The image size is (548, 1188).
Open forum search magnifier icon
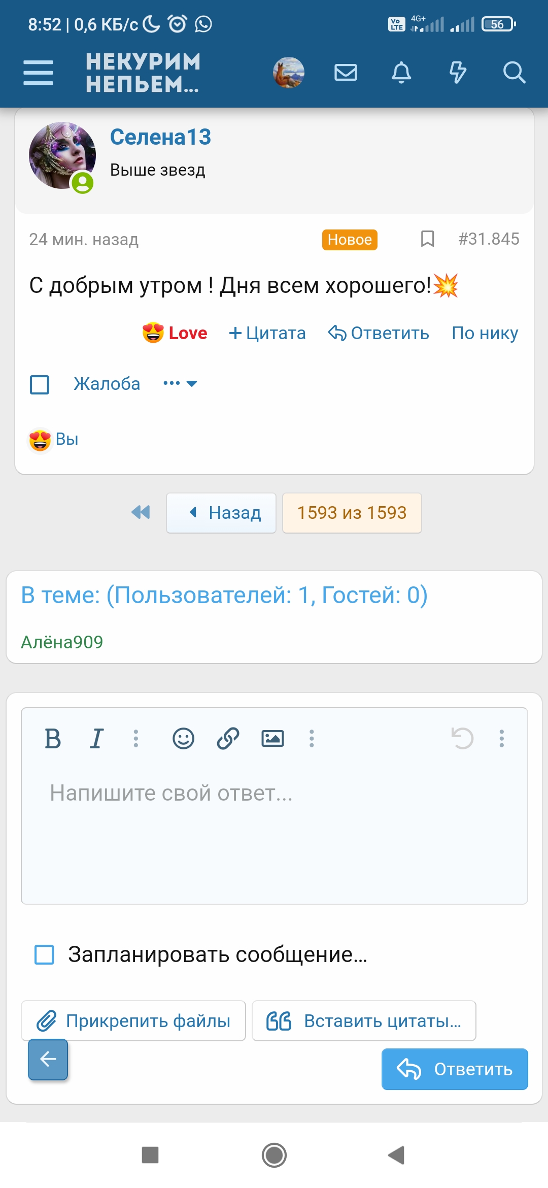[513, 73]
